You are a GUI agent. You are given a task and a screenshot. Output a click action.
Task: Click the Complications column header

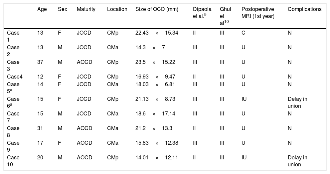(304, 9)
